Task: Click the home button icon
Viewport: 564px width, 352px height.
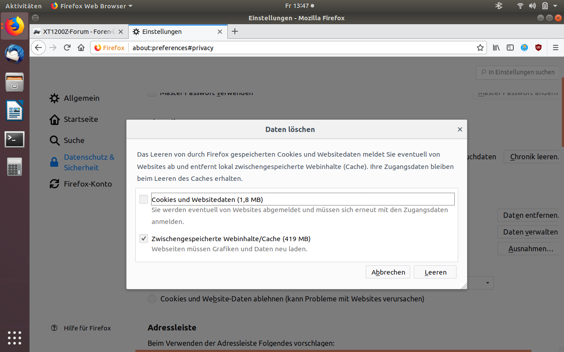Action: click(x=81, y=48)
